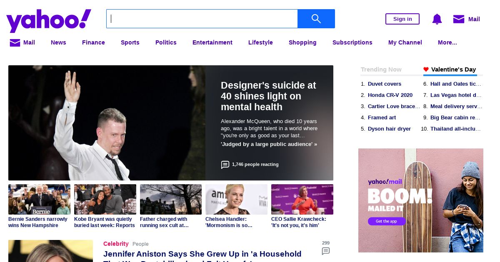The width and height of the screenshot is (500, 262).
Task: Click the blue search magnifier button
Action: point(316,19)
